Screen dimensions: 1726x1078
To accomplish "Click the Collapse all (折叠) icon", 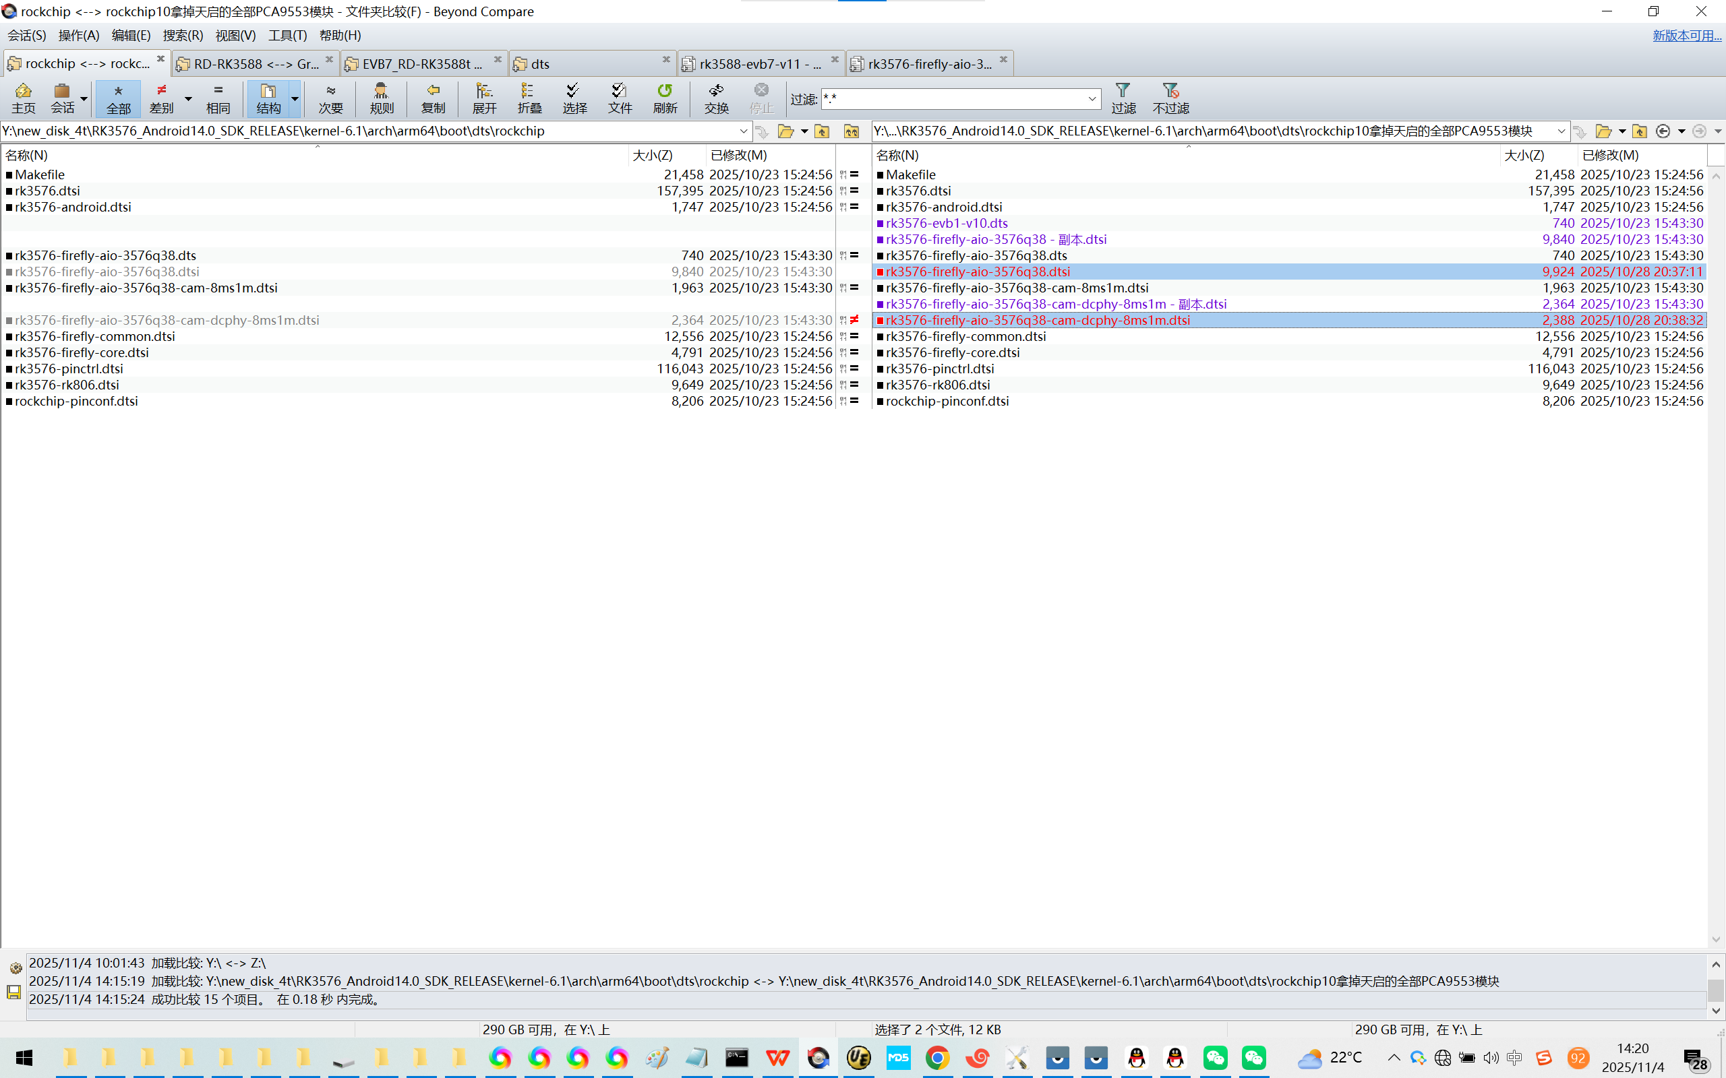I will coord(529,98).
